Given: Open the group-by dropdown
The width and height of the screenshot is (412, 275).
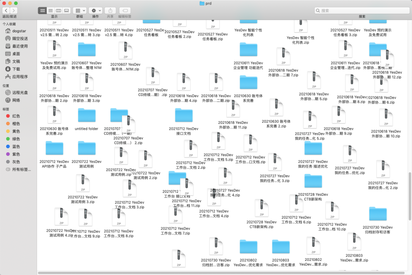Looking at the screenshot, I should point(80,11).
